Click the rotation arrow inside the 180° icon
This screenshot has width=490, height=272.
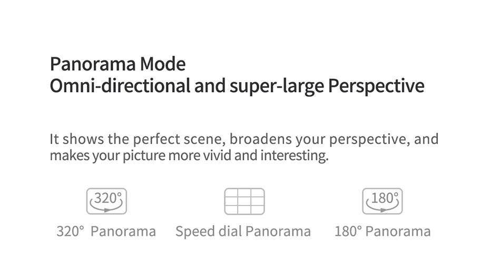coord(382,207)
